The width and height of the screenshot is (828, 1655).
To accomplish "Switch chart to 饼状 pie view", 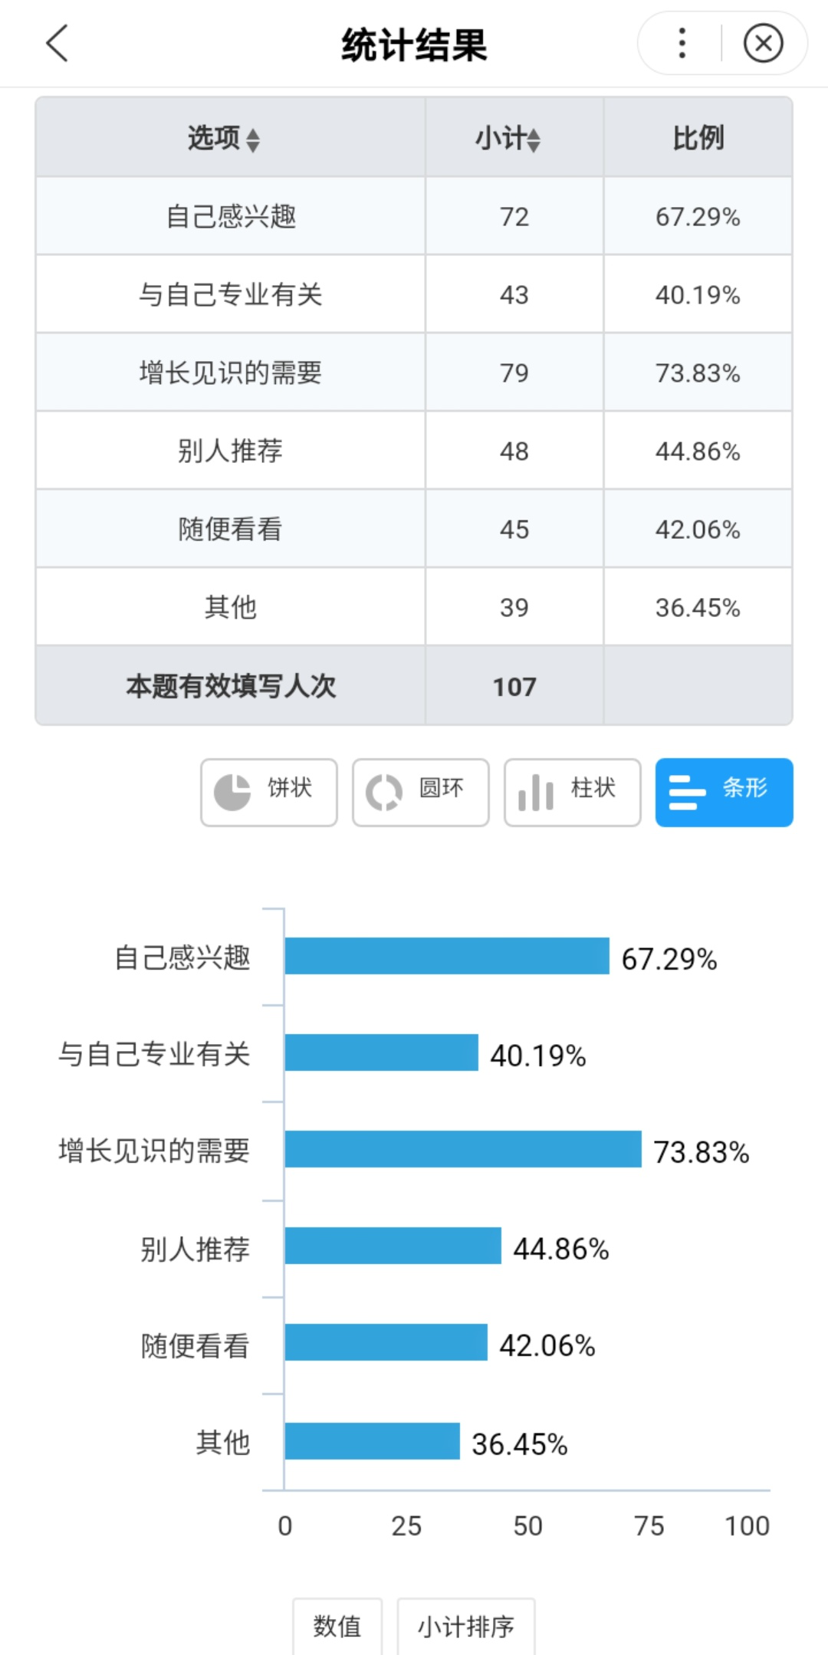I will click(269, 793).
